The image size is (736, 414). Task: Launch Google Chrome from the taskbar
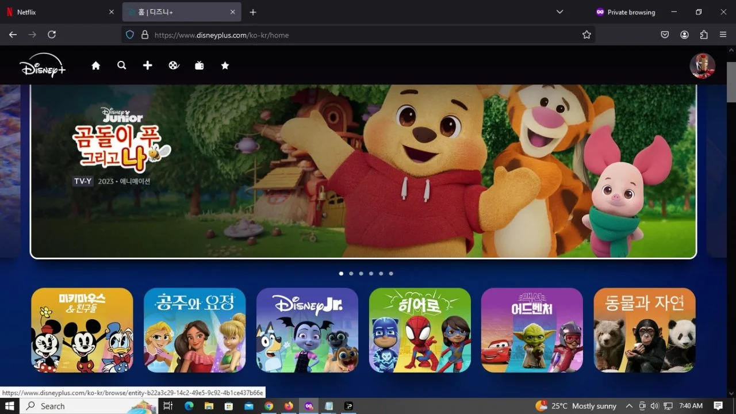point(269,406)
